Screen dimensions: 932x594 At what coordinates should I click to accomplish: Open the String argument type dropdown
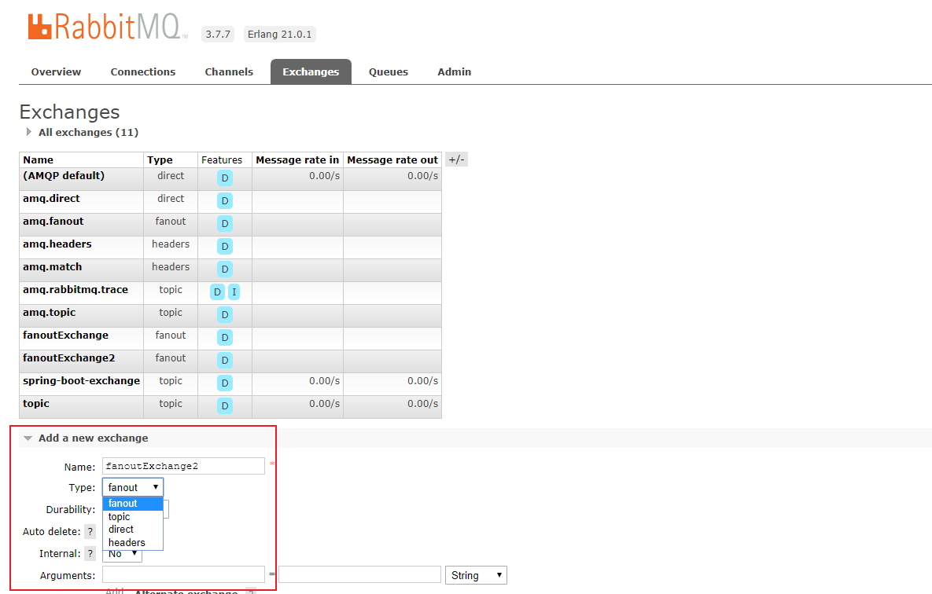tap(476, 575)
